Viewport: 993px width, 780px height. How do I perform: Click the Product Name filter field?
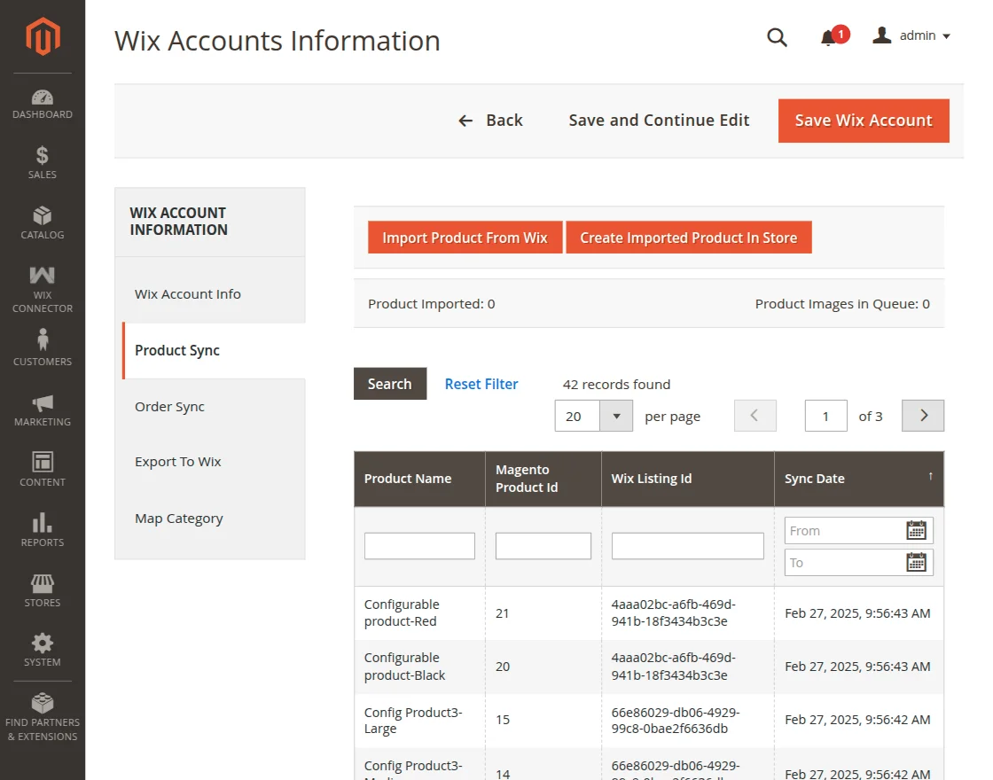(419, 546)
